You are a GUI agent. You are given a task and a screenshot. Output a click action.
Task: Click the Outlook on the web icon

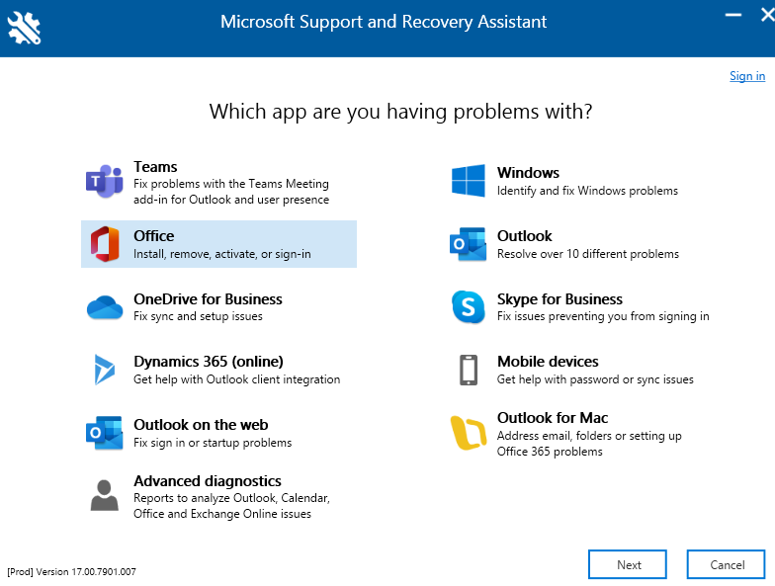click(x=105, y=433)
